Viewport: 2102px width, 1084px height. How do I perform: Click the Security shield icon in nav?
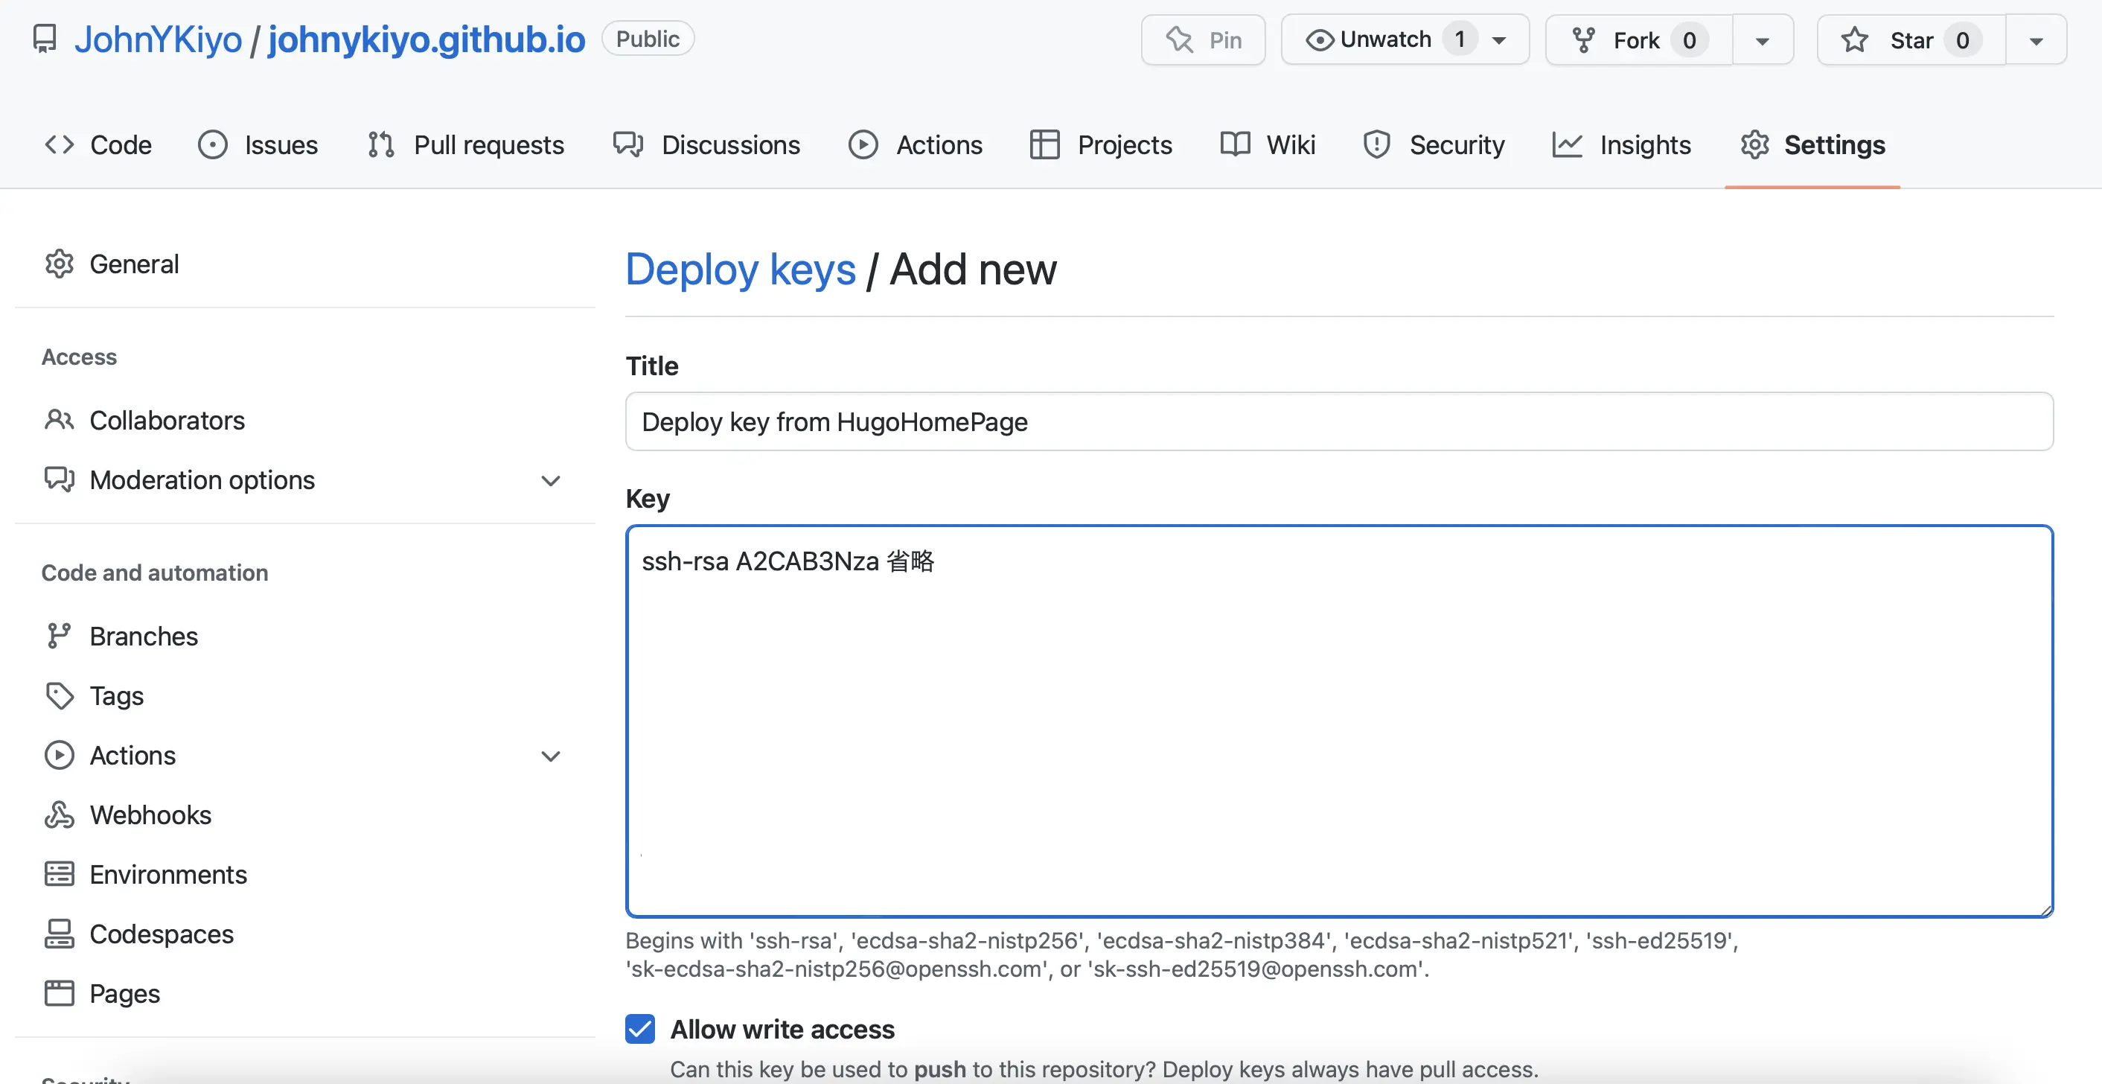coord(1376,144)
